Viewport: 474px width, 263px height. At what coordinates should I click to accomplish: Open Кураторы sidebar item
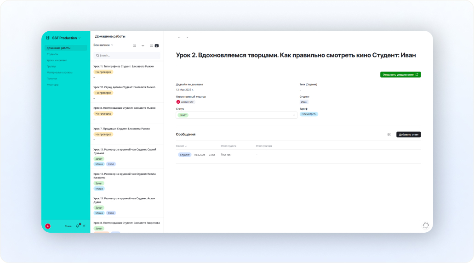pyautogui.click(x=52, y=84)
